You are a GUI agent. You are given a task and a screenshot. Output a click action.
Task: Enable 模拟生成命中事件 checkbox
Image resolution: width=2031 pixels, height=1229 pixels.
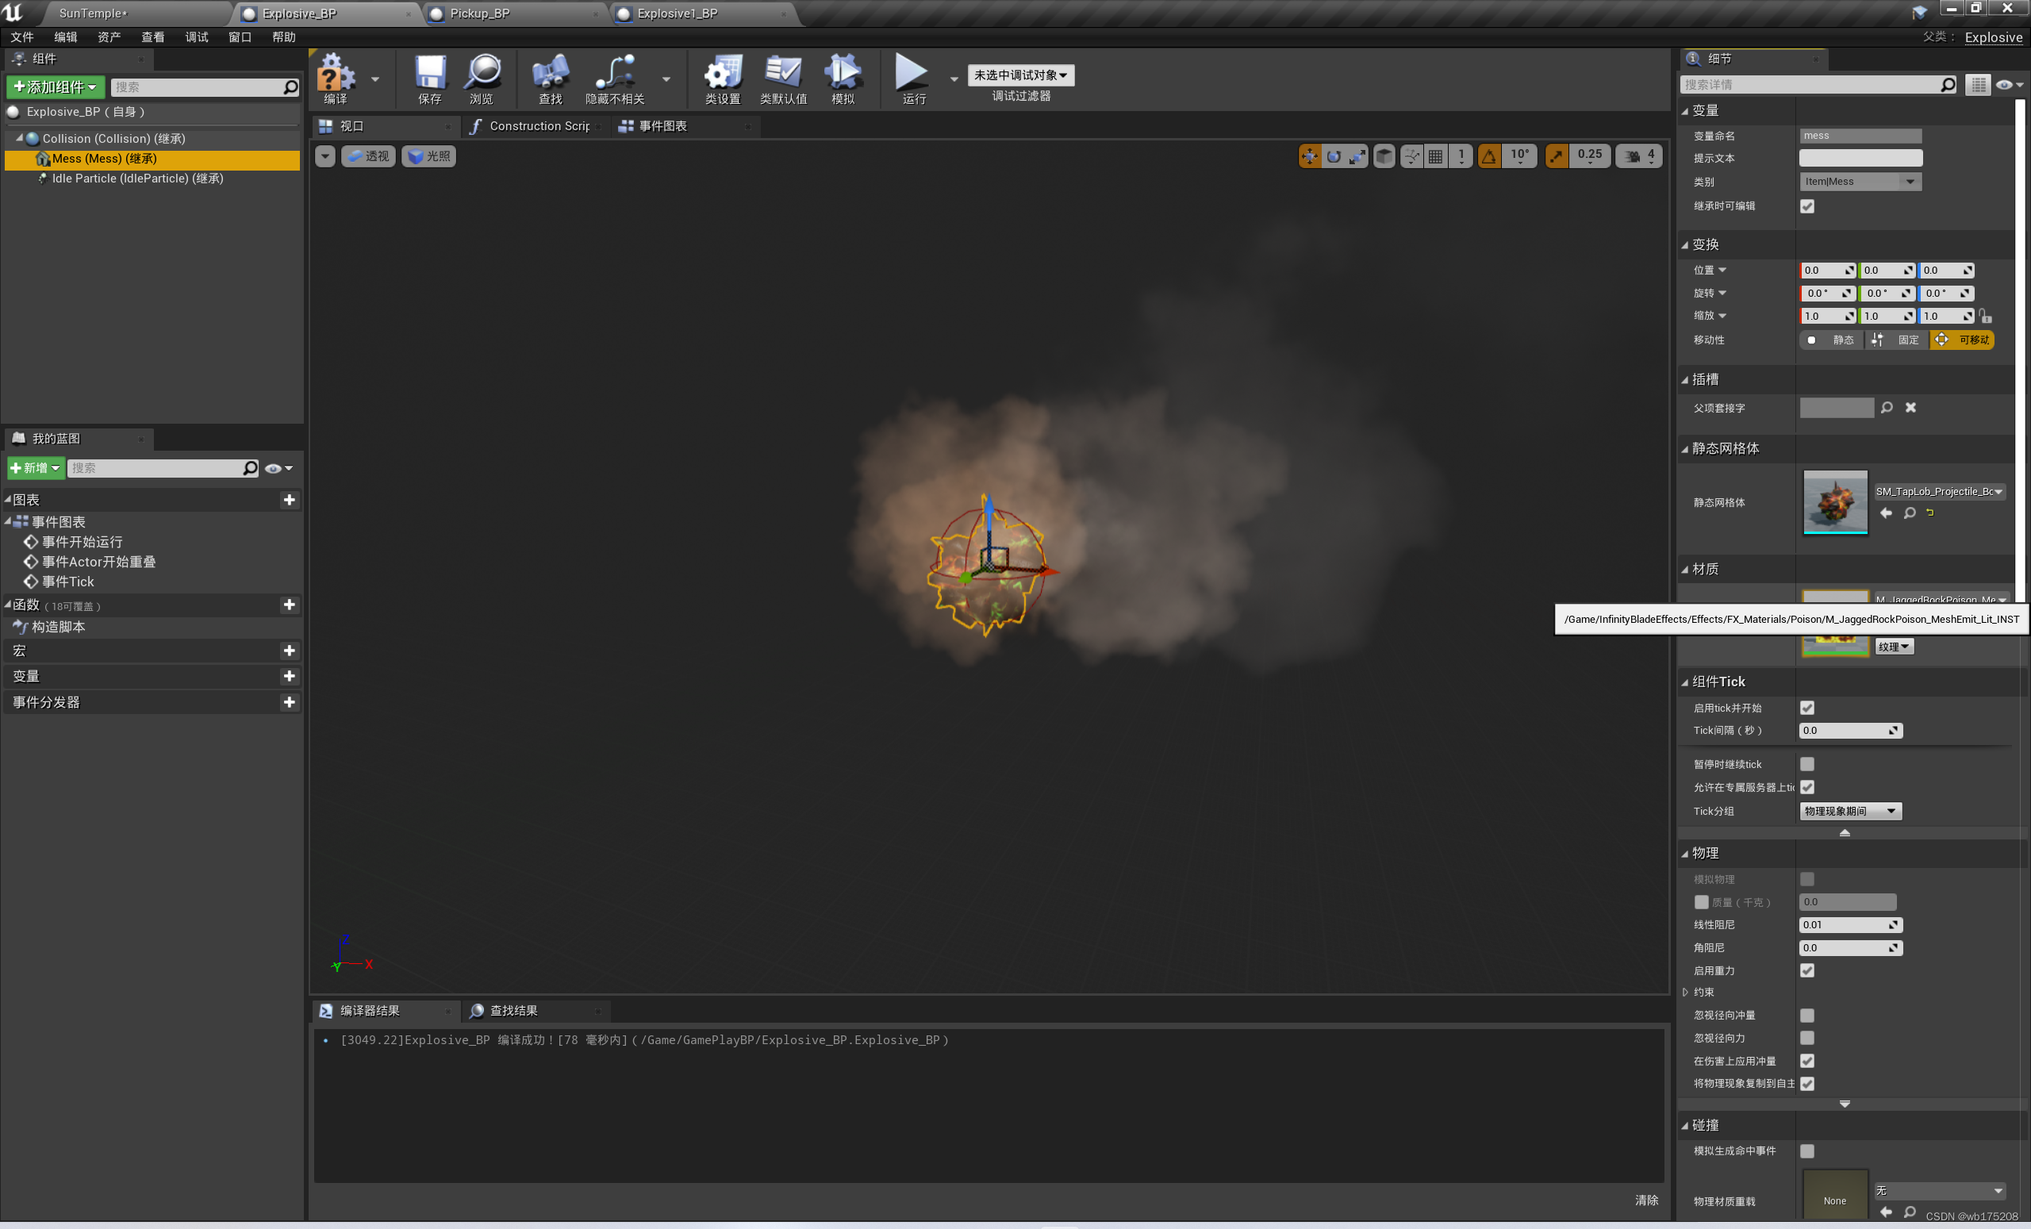coord(1806,1150)
